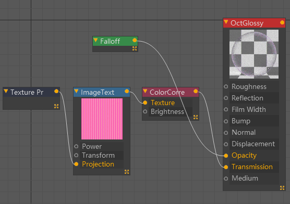
Task: Click the Brightness label in ColorCorre
Action: pos(167,112)
